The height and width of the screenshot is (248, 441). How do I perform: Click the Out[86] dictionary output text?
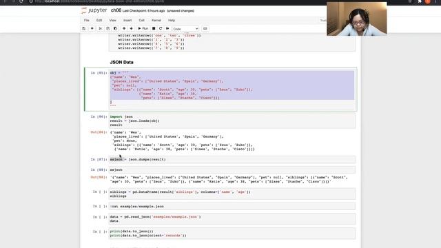[x=182, y=141]
